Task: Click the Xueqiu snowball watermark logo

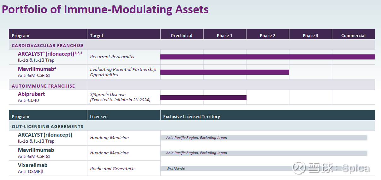Action: coord(299,168)
